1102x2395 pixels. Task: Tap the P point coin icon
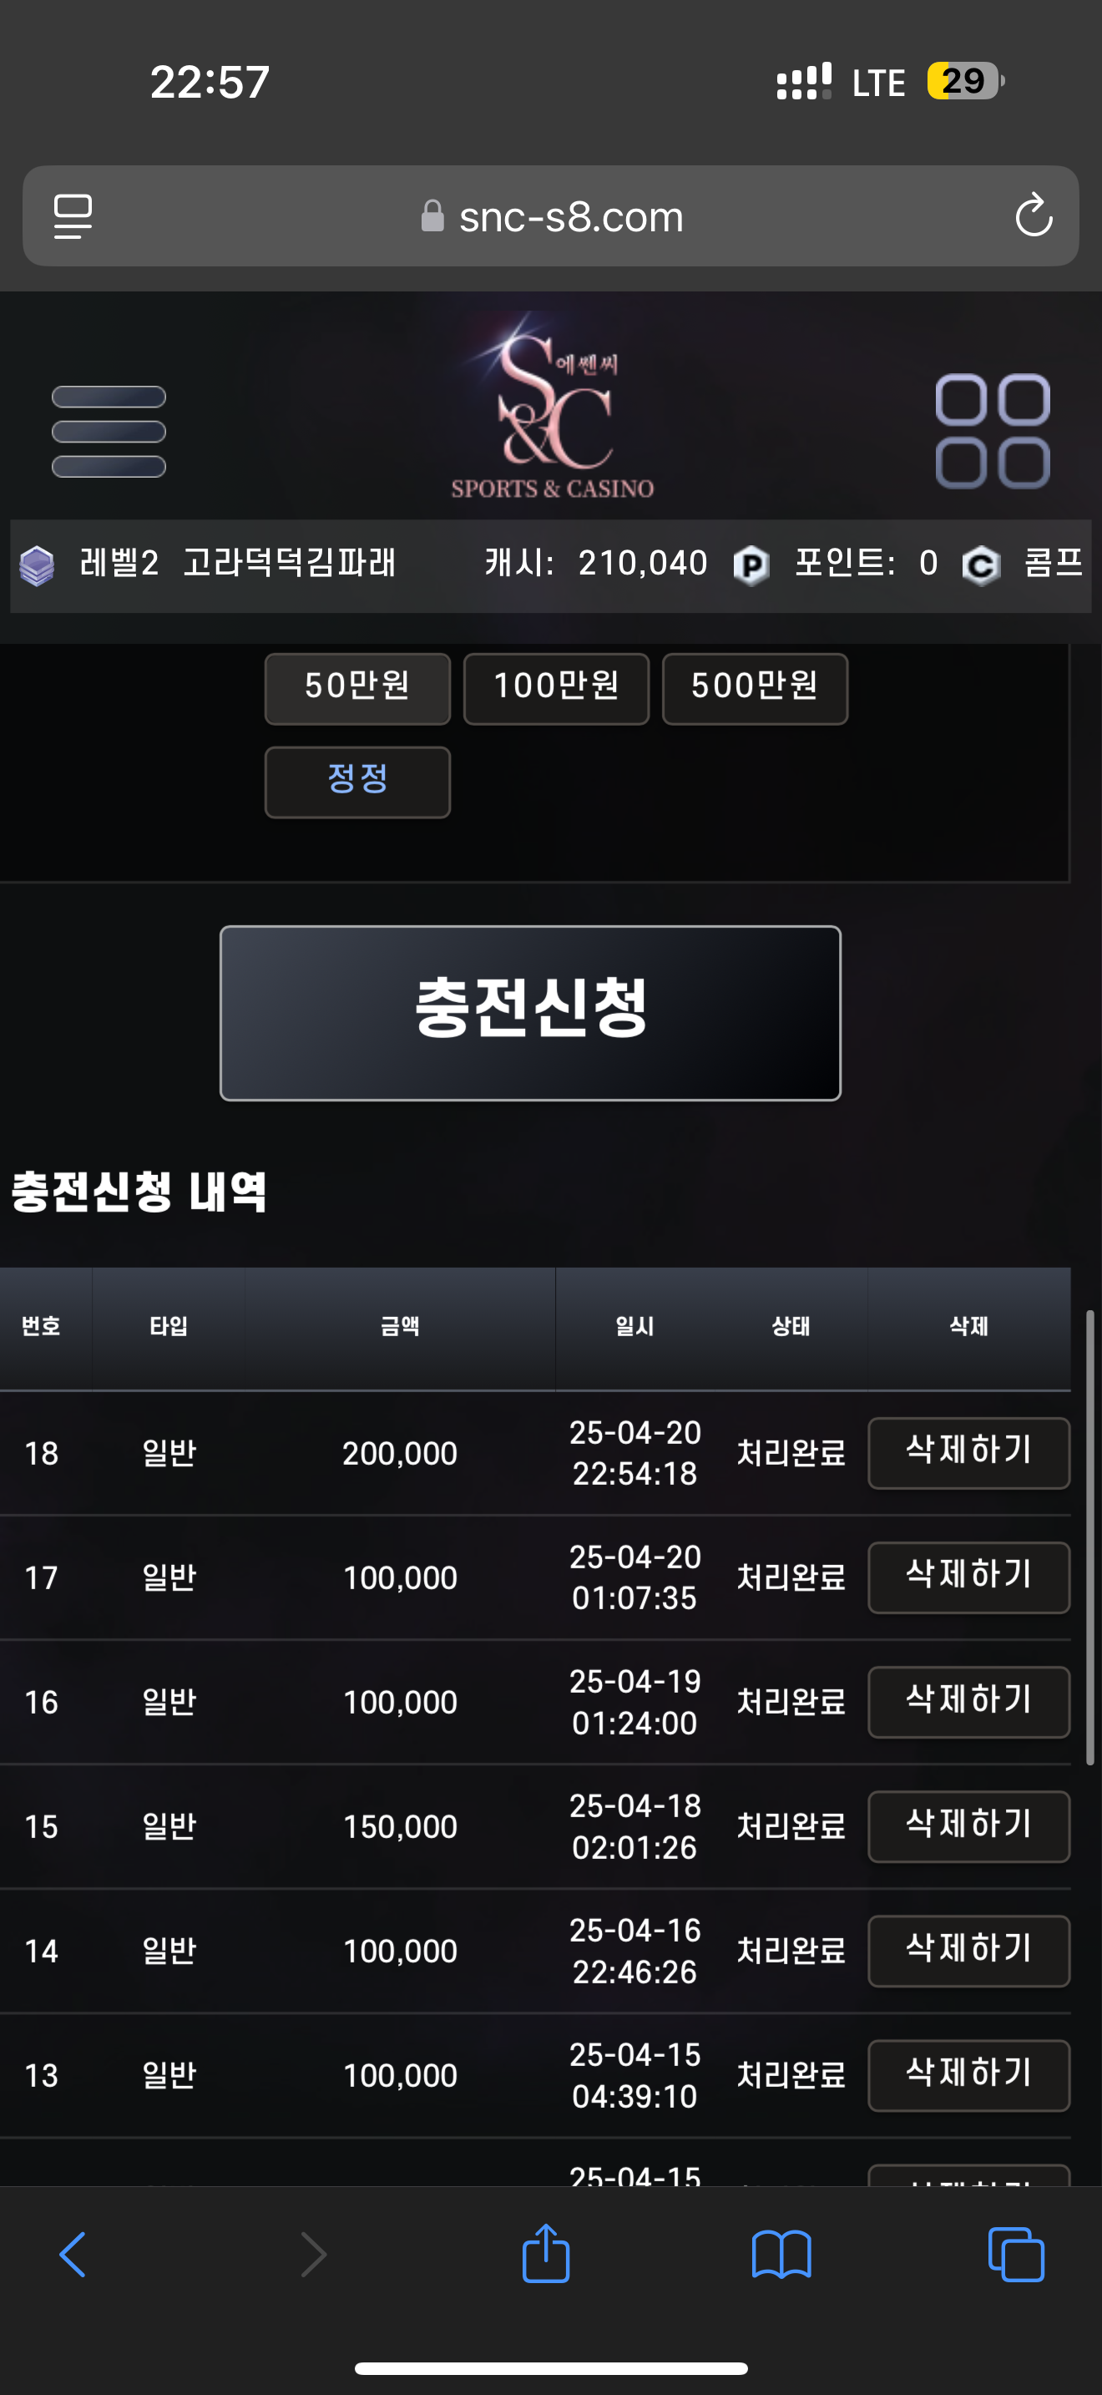(x=751, y=565)
